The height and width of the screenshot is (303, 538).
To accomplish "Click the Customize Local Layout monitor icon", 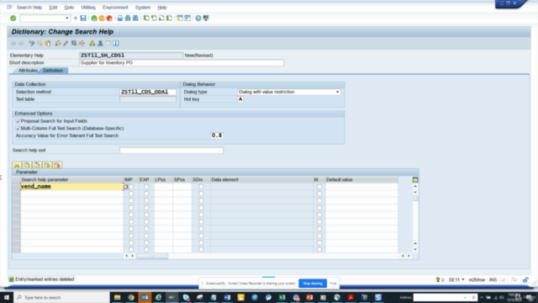I will [206, 19].
